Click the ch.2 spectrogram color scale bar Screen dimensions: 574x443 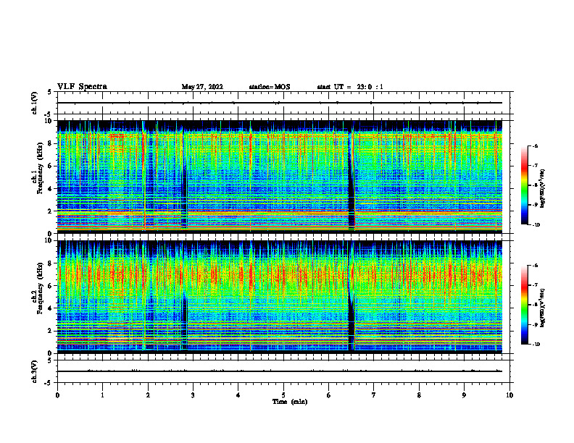(x=524, y=305)
